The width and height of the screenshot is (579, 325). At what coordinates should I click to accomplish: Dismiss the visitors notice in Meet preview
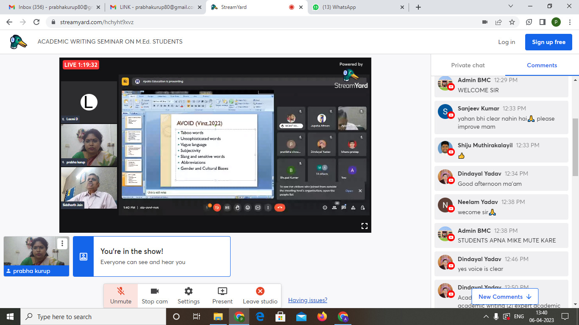coord(360,191)
